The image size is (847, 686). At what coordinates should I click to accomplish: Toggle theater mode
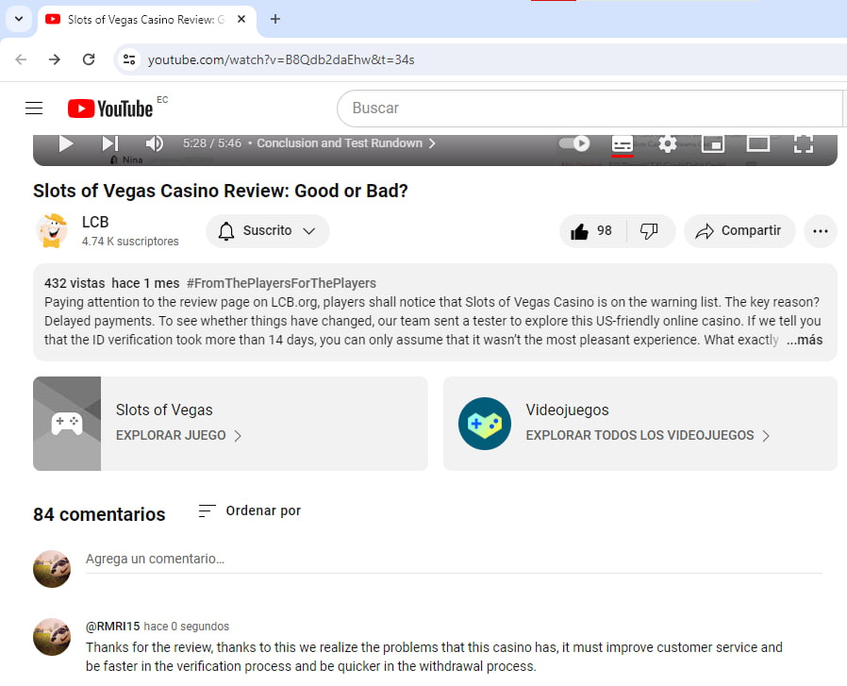pos(758,143)
